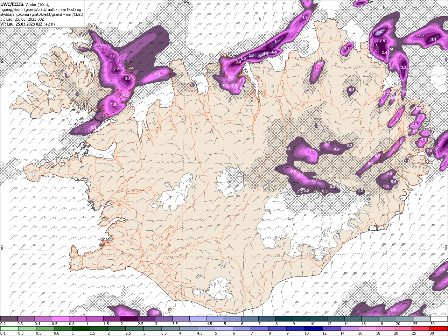Click the 2.8 snowfall value in the Westfjords band
The height and width of the screenshot is (336, 448).
128,79
